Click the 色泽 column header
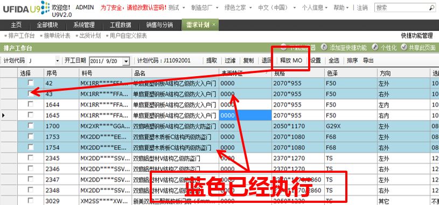 [351, 73]
